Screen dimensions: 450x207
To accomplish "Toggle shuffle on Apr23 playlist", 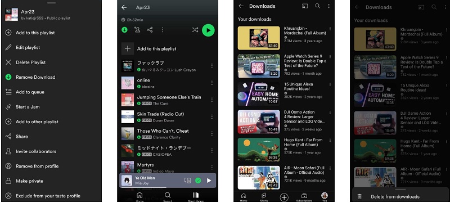I will [x=195, y=30].
